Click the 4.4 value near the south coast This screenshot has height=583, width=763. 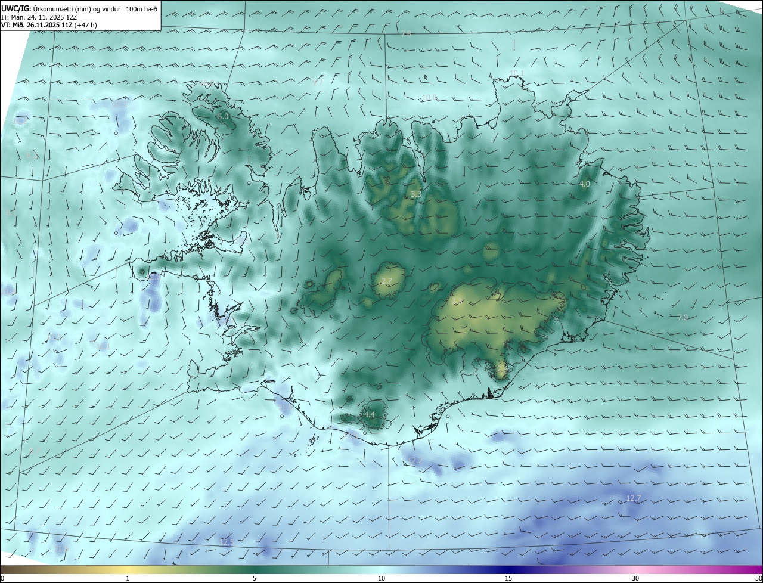point(370,414)
